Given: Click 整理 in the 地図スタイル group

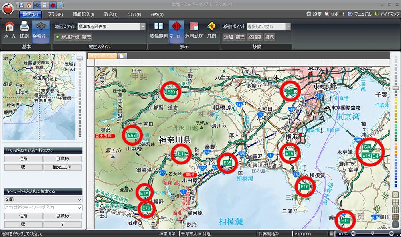Looking at the screenshot, I should (x=87, y=37).
